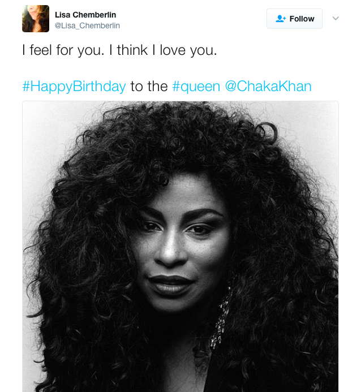Click the 'Birthday' part of first hashtag

pos(99,87)
